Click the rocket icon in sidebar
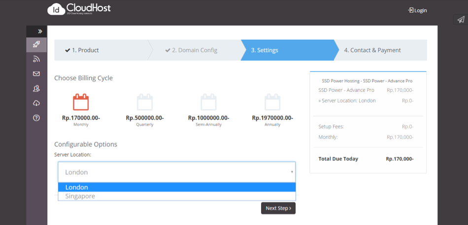This screenshot has height=225, width=468. click(36, 45)
